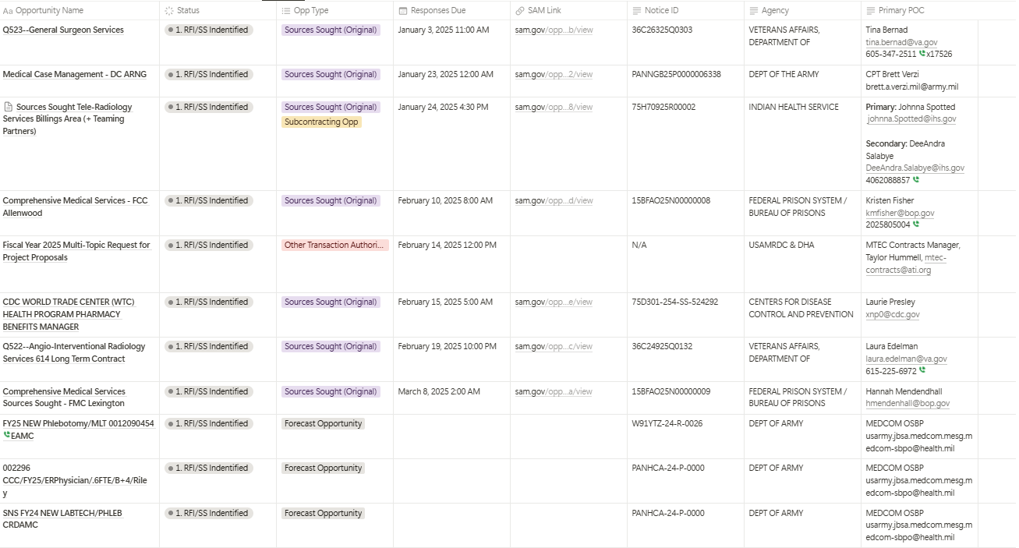Viewport: 1019px width, 548px height.
Task: Click the Primary POC column header
Action: (x=900, y=11)
